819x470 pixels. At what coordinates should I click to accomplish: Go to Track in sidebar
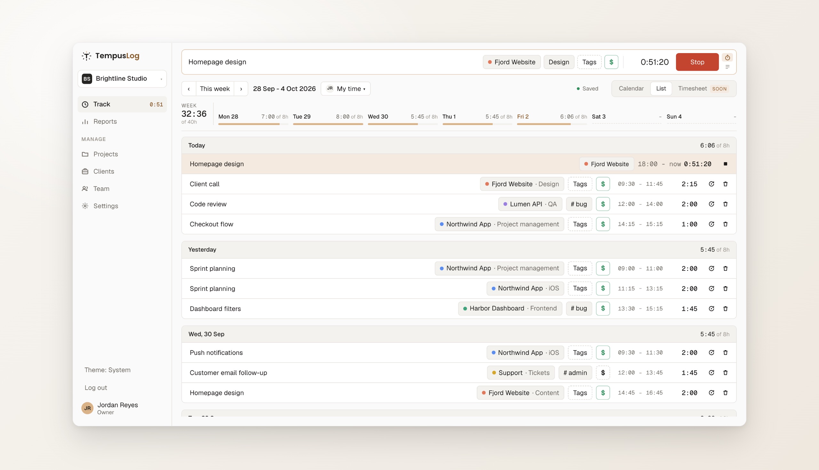[x=122, y=104]
